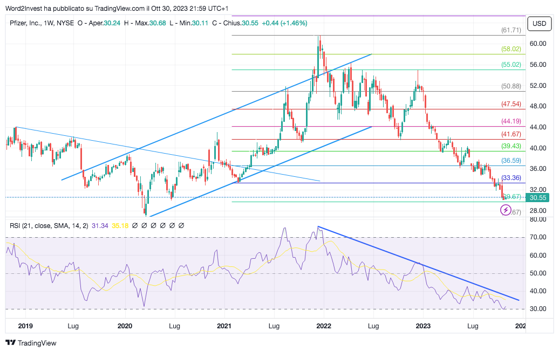Click the RSI 70.00 scale label
Image resolution: width=559 pixels, height=352 pixels.
(x=537, y=237)
